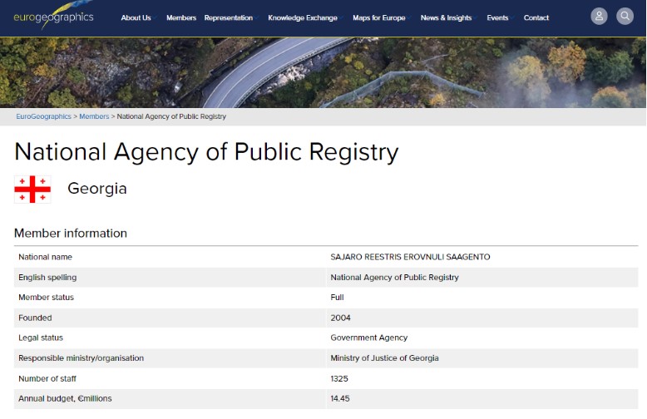Open the Events menu
This screenshot has width=647, height=419.
[497, 17]
